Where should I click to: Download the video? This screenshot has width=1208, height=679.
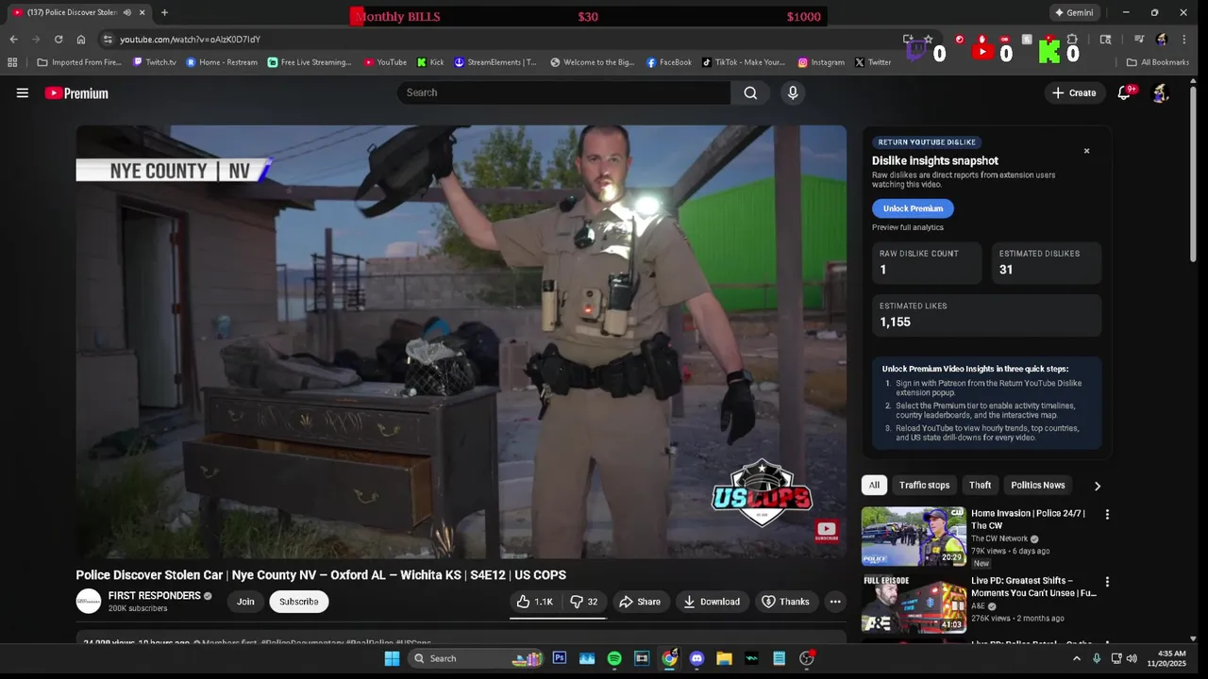coord(713,602)
